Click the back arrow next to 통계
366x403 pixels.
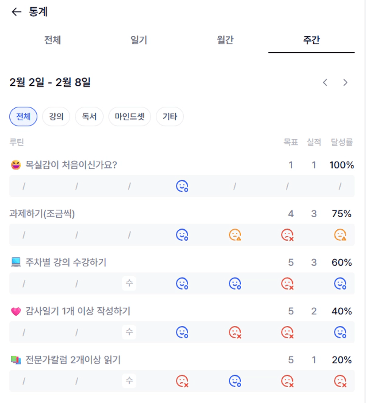pyautogui.click(x=16, y=12)
